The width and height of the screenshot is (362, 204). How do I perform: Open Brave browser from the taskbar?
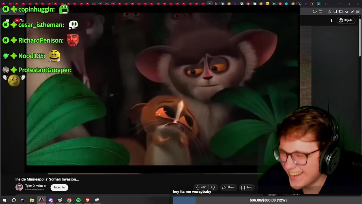pos(87,200)
